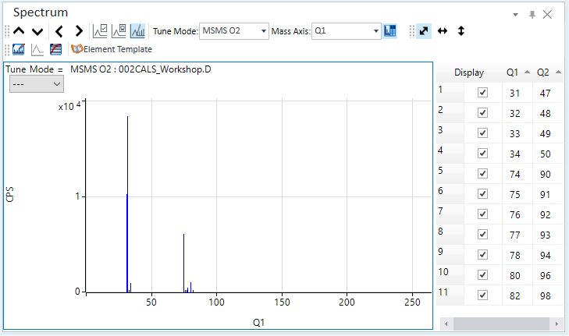Click the up chevron arrow icon
This screenshot has width=569, height=336.
pyautogui.click(x=19, y=31)
